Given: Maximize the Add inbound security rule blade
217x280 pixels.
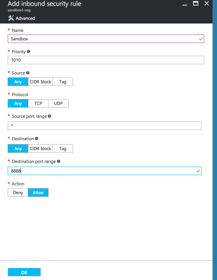Looking at the screenshot, I should pyautogui.click(x=196, y=4).
